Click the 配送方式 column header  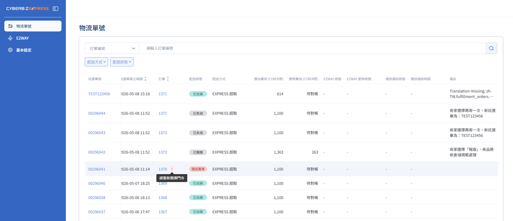tap(219, 79)
